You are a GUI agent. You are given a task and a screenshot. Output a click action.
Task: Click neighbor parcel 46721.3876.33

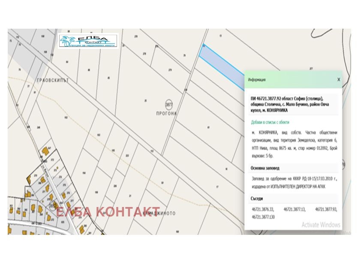click(x=263, y=210)
